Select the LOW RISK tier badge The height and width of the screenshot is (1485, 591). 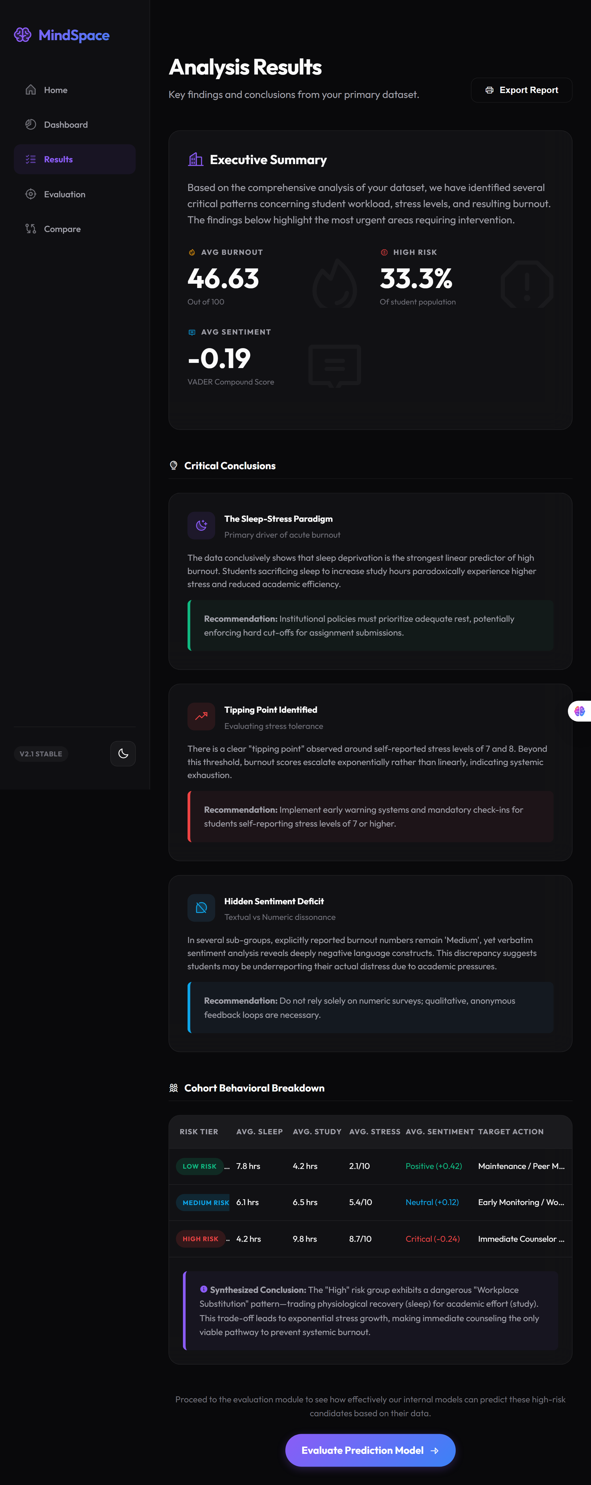click(199, 1166)
